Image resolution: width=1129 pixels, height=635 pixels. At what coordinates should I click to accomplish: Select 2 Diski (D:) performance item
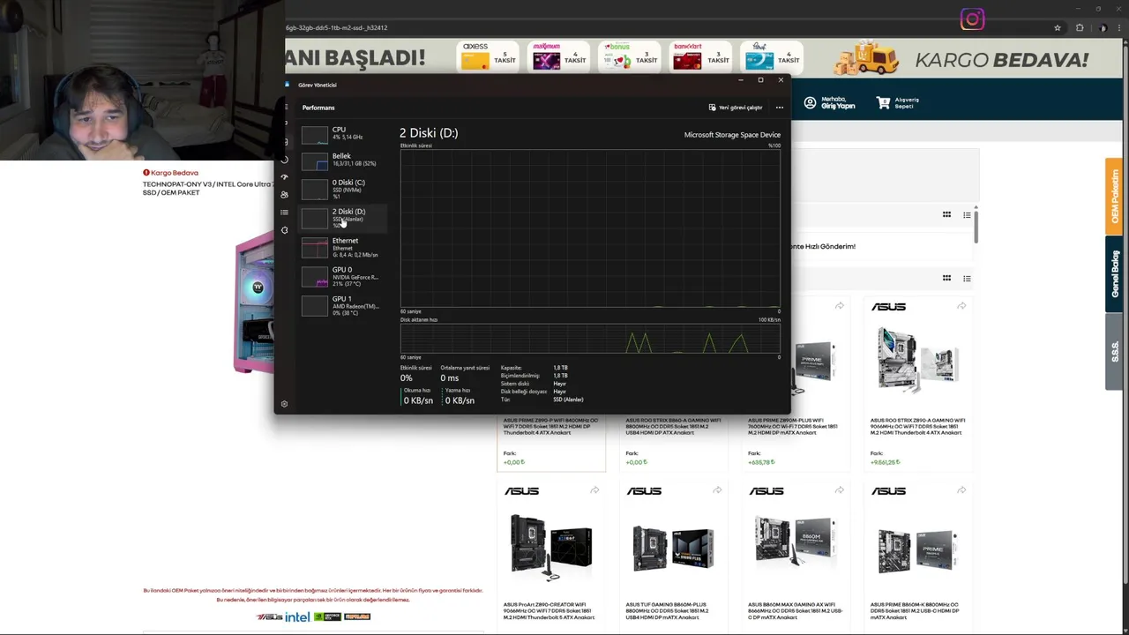pos(342,218)
